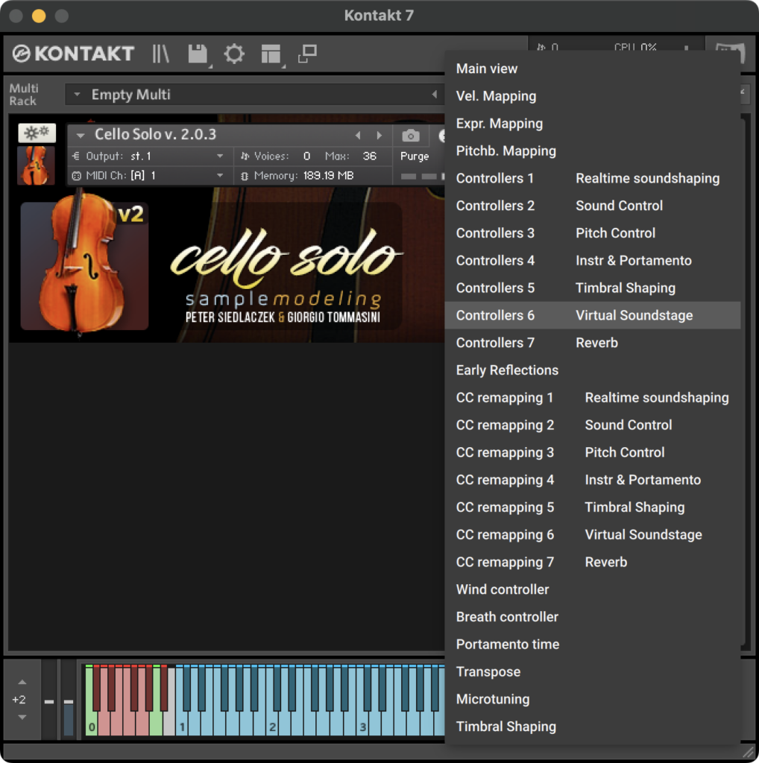Select Wind controller menu item
759x763 pixels.
pos(593,589)
